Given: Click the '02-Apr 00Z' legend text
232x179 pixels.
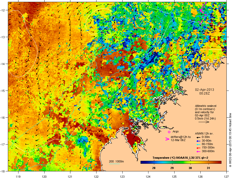Looking at the screenshot, I should [202, 115].
